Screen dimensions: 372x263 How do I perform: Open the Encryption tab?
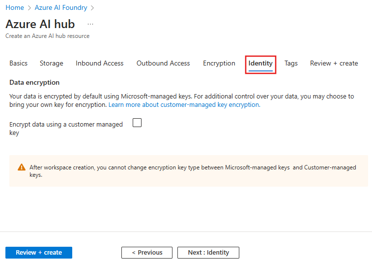(219, 63)
